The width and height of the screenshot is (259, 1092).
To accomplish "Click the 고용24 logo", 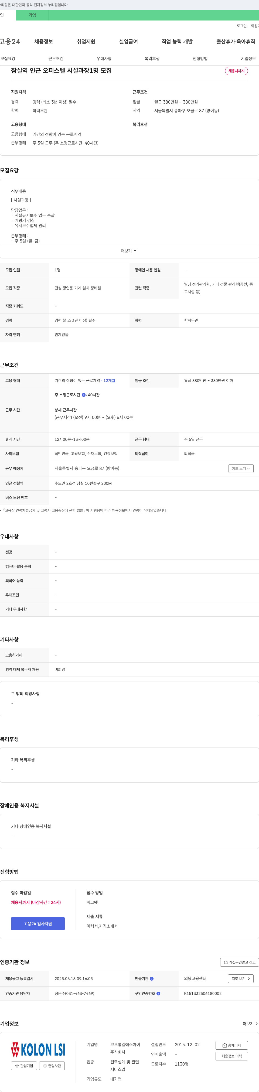I will (x=10, y=42).
